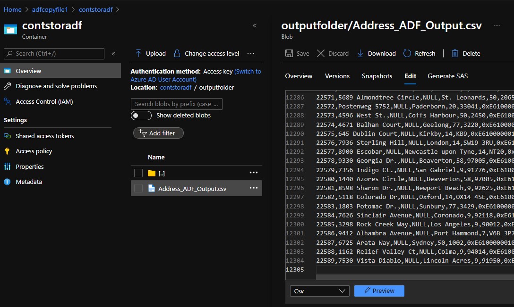The height and width of the screenshot is (307, 514).
Task: Click breadcrumb chevron after contstoradf
Action: [118, 9]
